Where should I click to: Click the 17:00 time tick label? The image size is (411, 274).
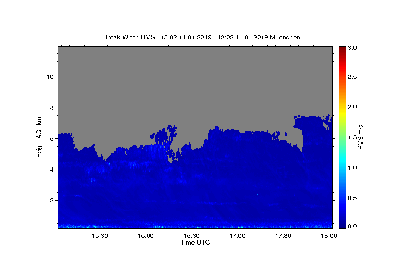tap(237, 236)
